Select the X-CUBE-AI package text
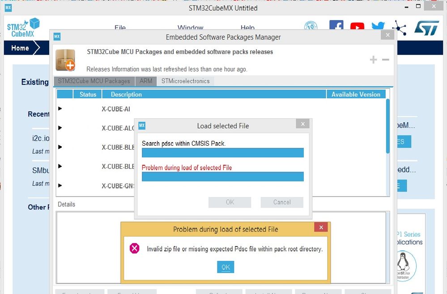447x294 pixels. pyautogui.click(x=116, y=109)
